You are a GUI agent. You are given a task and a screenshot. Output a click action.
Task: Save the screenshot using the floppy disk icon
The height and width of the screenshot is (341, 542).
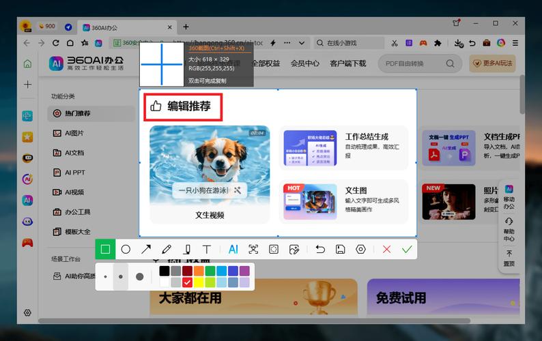[341, 250]
